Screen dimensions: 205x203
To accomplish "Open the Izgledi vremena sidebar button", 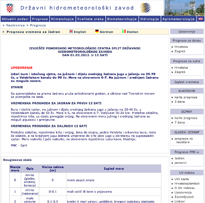I will (x=187, y=82).
